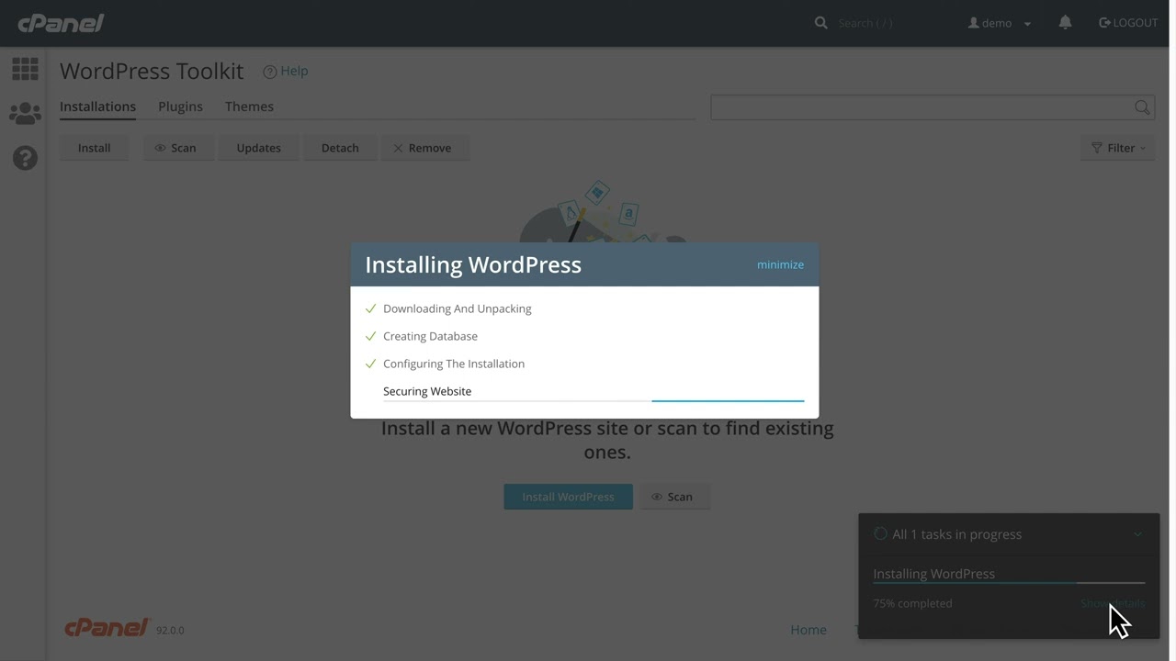Click the magnifier icon in toolkit search box
Screen dimensions: 1176x661
point(1142,107)
